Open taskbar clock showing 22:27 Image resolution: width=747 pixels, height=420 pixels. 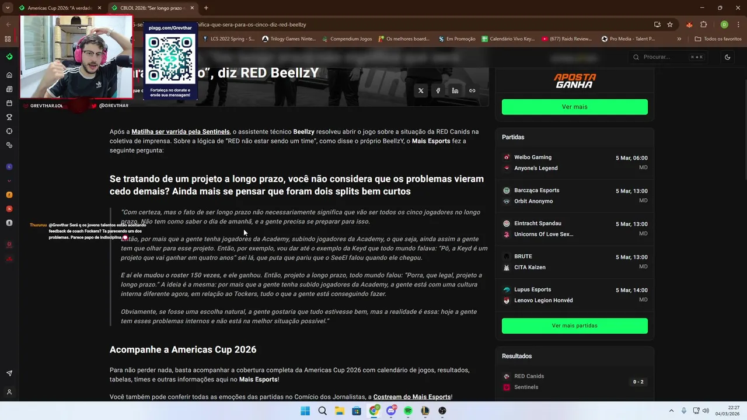pyautogui.click(x=728, y=411)
